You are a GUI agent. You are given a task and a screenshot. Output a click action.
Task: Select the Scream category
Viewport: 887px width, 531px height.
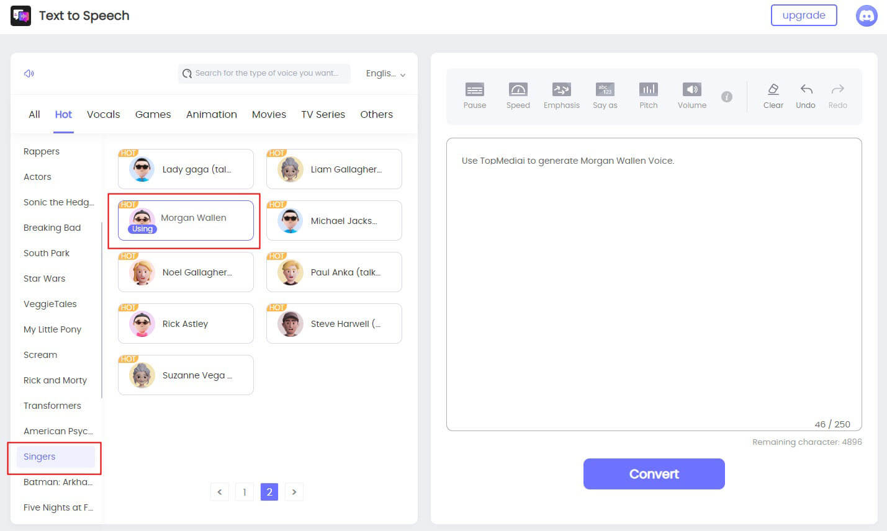40,355
